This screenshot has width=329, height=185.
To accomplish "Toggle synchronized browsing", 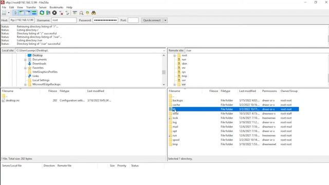I will point(87,13).
